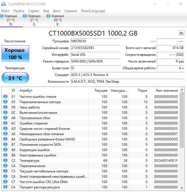This screenshot has width=187, height=192.
Task: Select the Процент расхода ресурса attribute name
Action: click(39, 187)
